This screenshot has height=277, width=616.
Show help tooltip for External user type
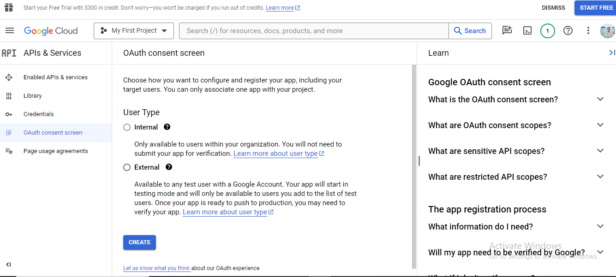point(169,167)
